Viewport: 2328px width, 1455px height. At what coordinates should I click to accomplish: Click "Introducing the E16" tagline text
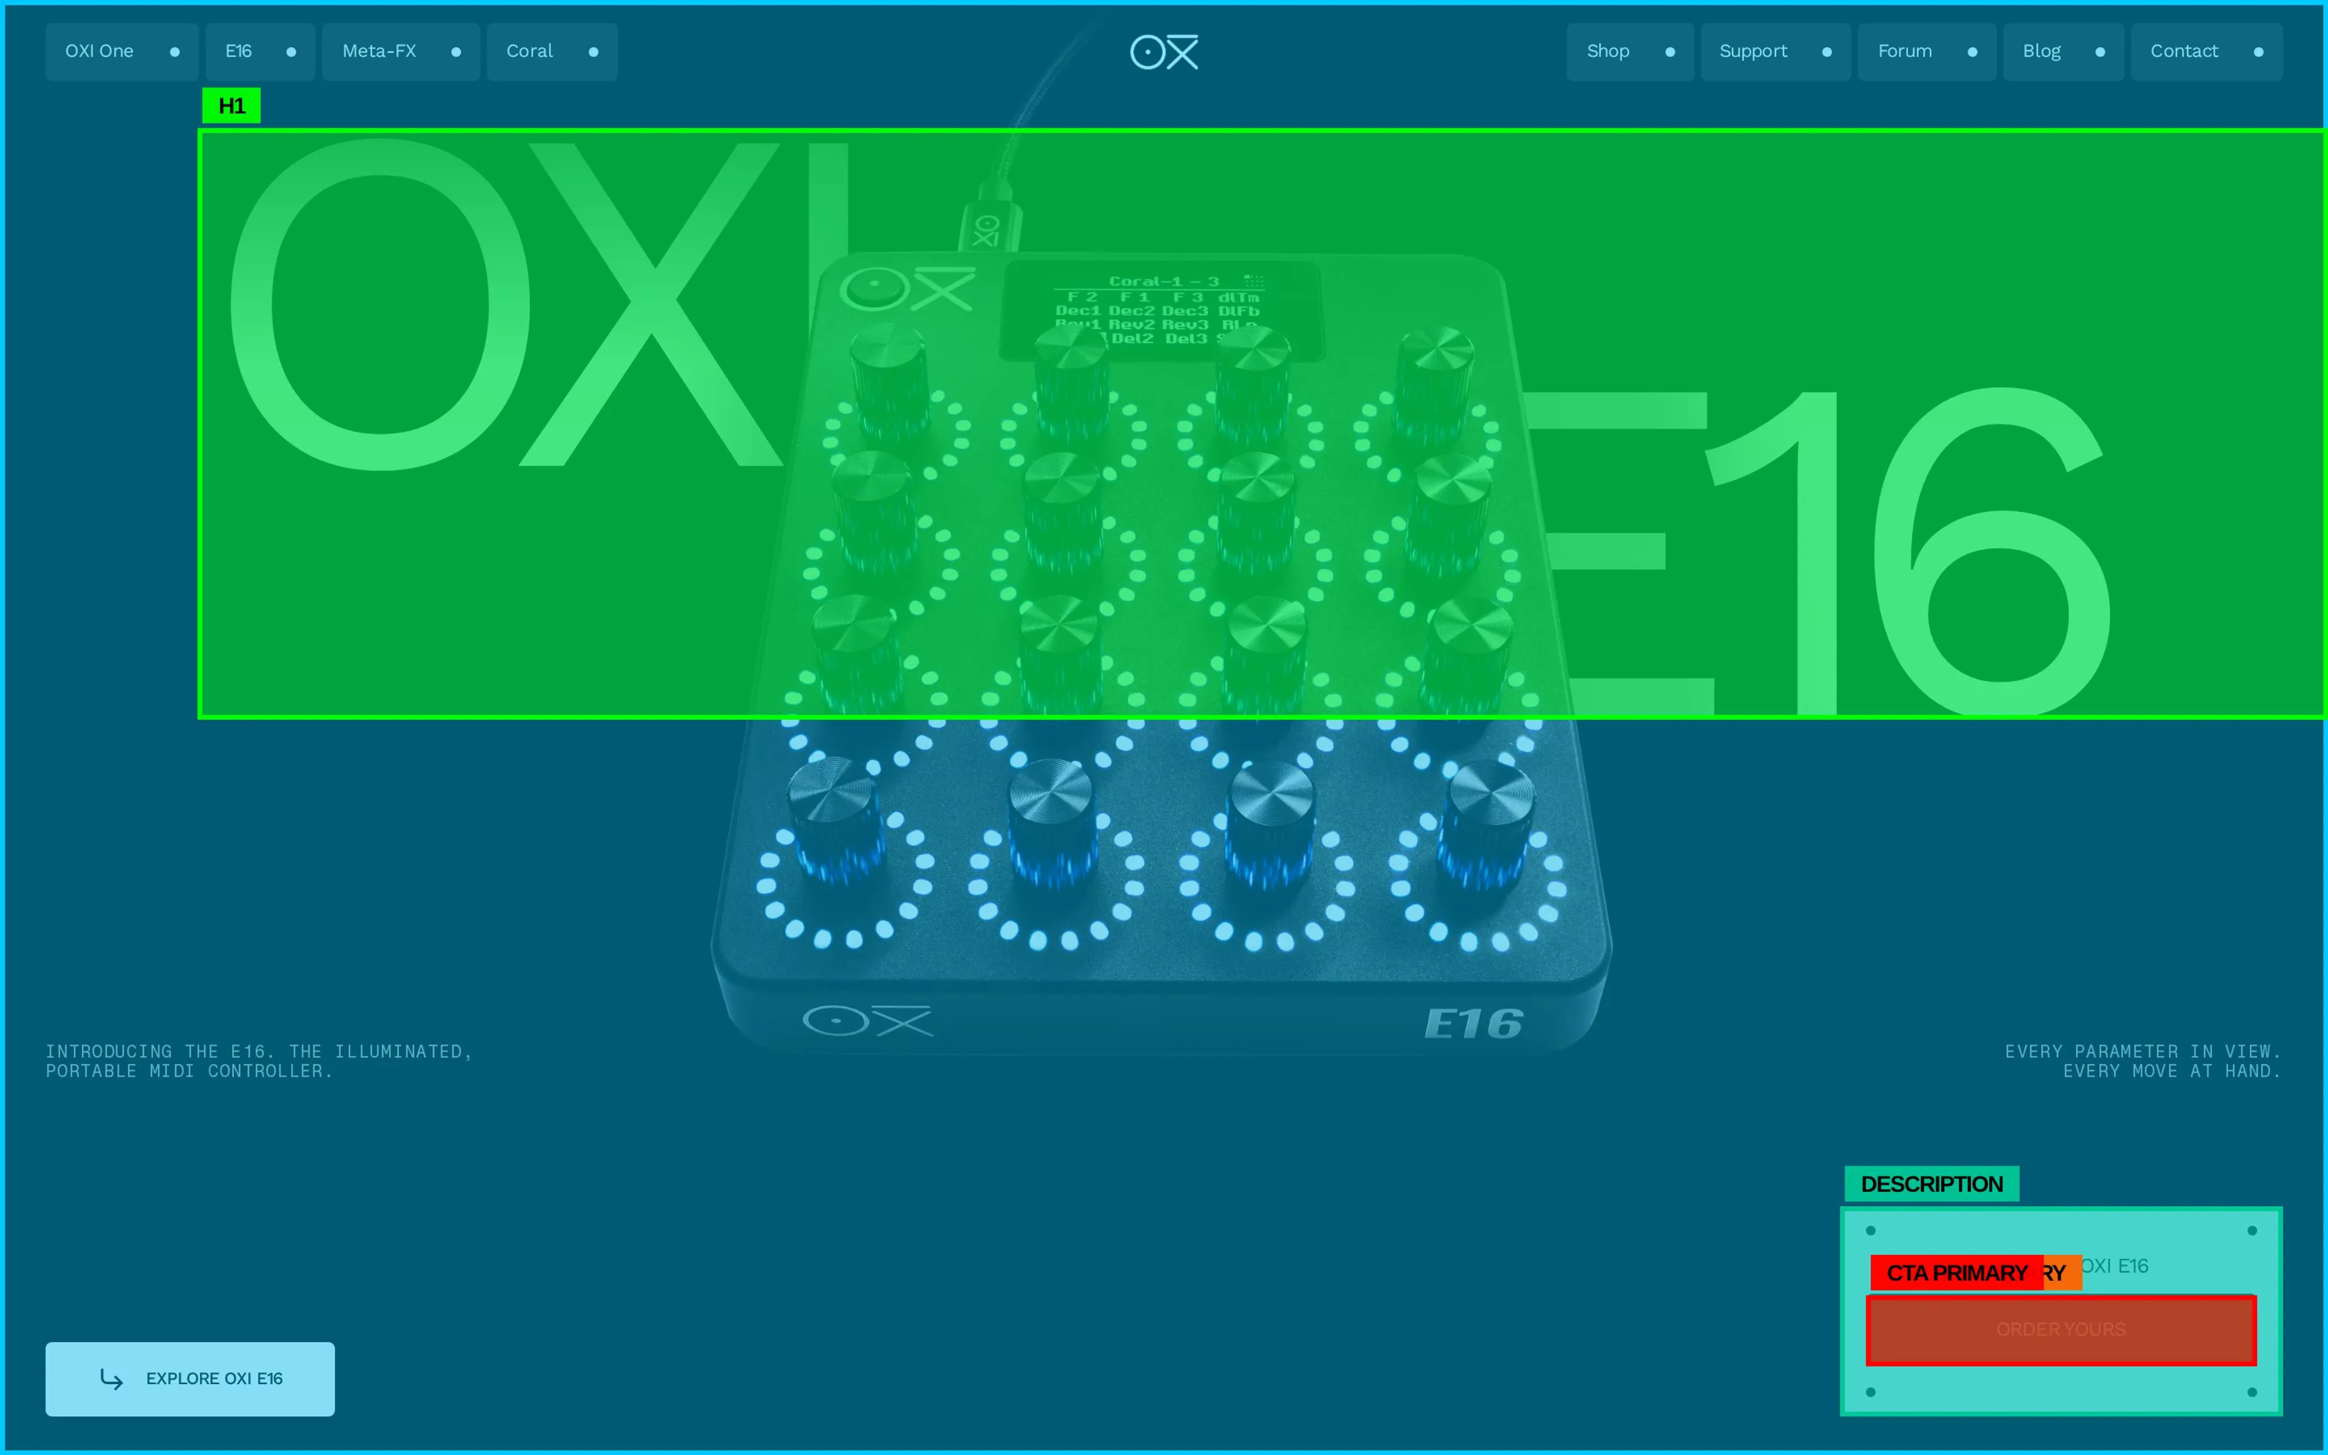point(259,1062)
